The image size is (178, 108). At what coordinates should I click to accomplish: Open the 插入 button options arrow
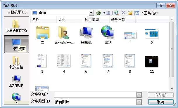pos(172,95)
